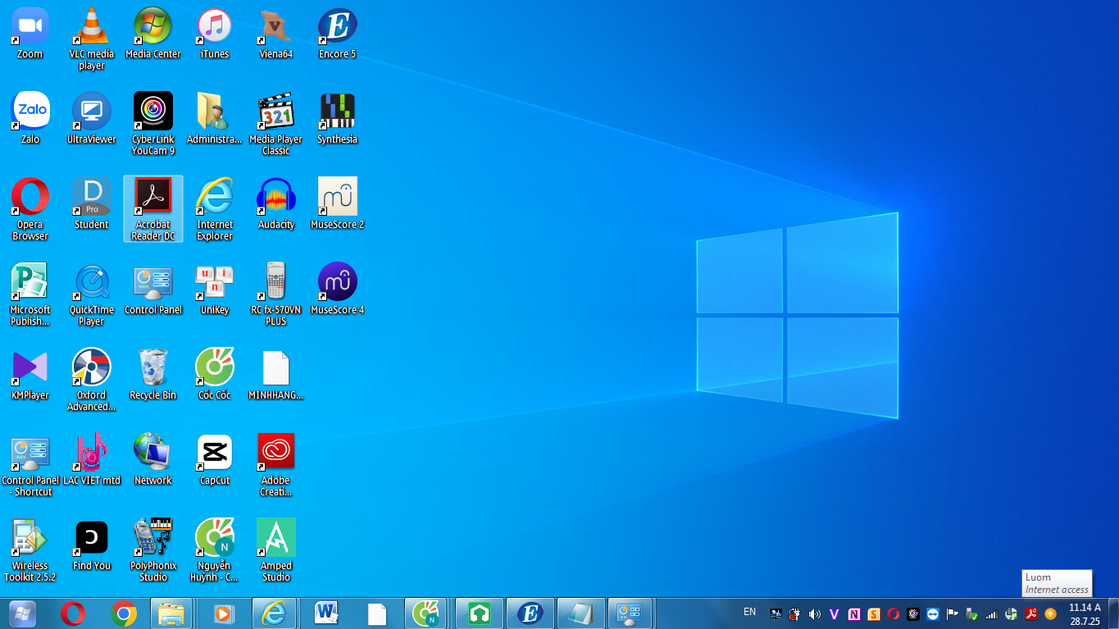Click the Safely Remove Hardware tray icon

click(971, 613)
